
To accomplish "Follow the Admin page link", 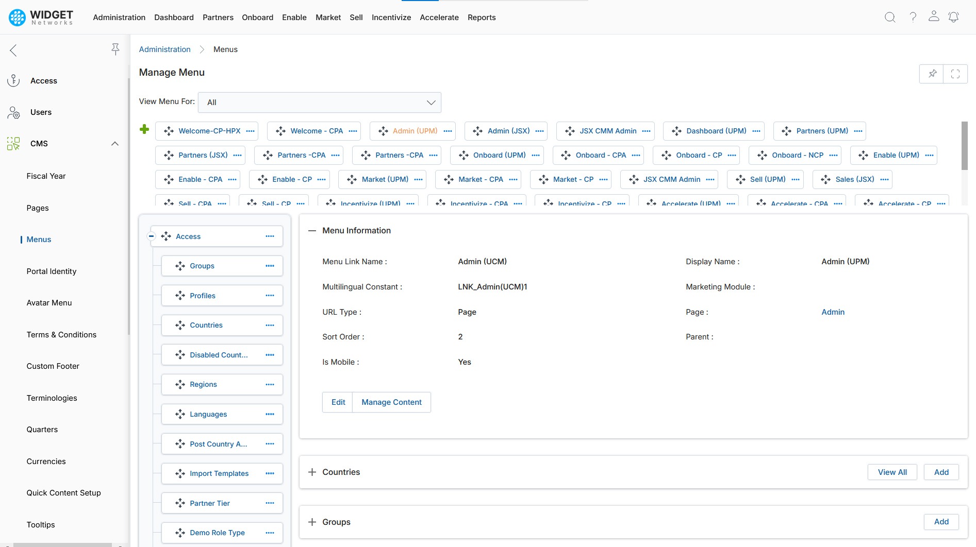I will (x=833, y=312).
